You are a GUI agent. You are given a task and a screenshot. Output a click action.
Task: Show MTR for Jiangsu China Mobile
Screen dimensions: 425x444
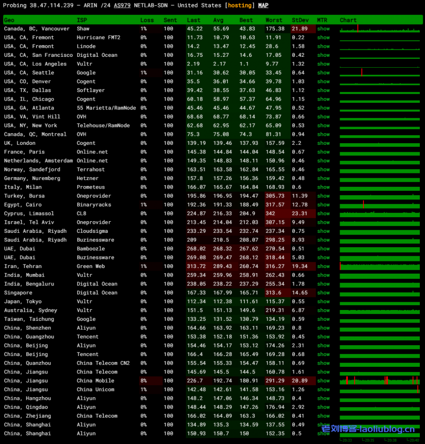[323, 381]
